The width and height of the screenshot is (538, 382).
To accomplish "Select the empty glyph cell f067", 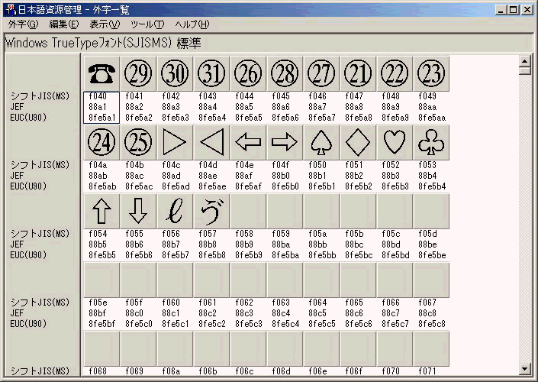I will pyautogui.click(x=432, y=280).
